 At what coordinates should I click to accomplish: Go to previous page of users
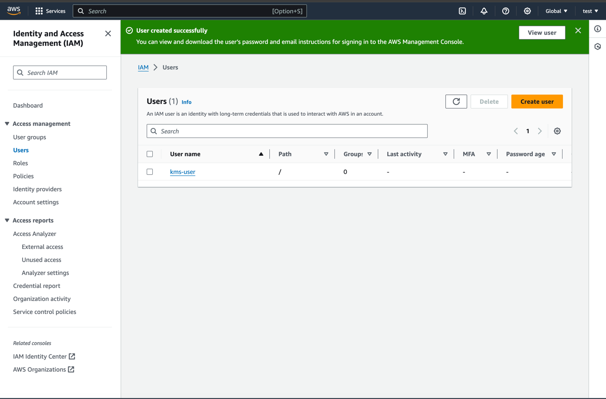coord(516,131)
